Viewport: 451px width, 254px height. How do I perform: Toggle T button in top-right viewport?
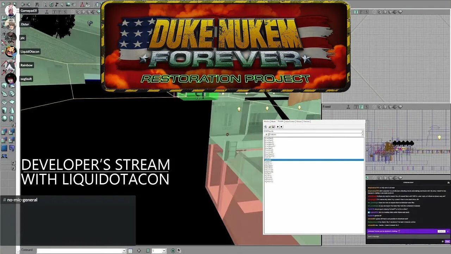coord(356,12)
